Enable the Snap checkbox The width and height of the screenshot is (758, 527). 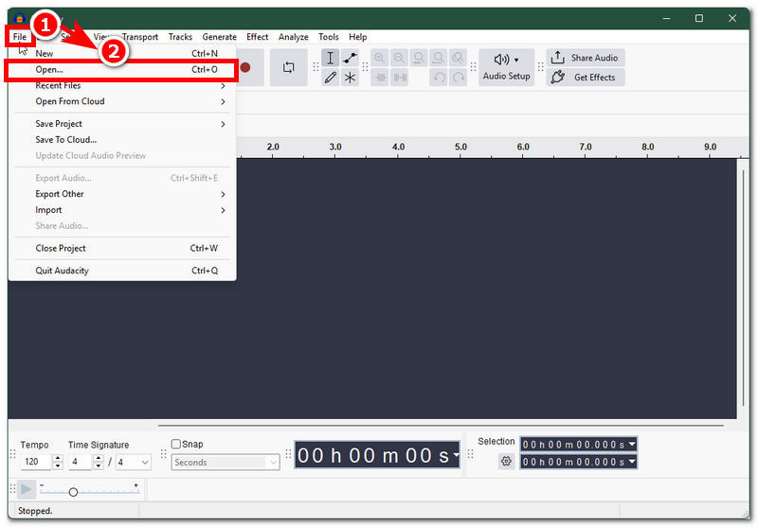pos(176,444)
